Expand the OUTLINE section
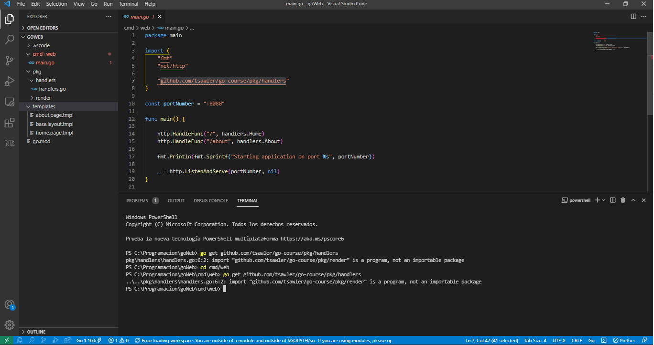The height and width of the screenshot is (345, 654). pyautogui.click(x=69, y=332)
